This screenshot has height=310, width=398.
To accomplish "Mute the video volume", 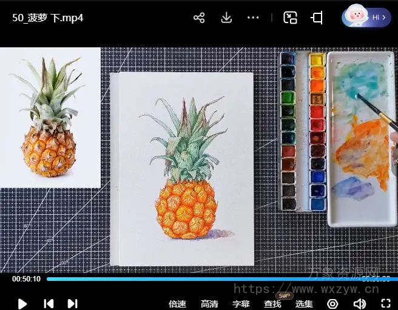I will pos(360,303).
